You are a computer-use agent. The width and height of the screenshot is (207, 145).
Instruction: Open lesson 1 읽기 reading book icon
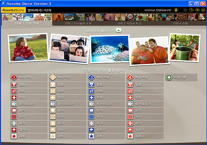[14, 110]
